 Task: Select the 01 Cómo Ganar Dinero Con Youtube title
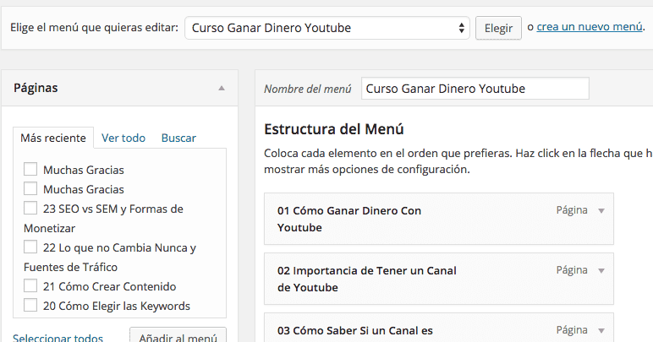(x=349, y=219)
